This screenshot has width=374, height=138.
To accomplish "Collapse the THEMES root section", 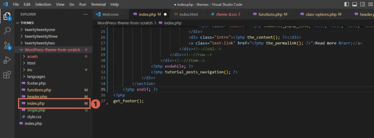I will coord(27,23).
